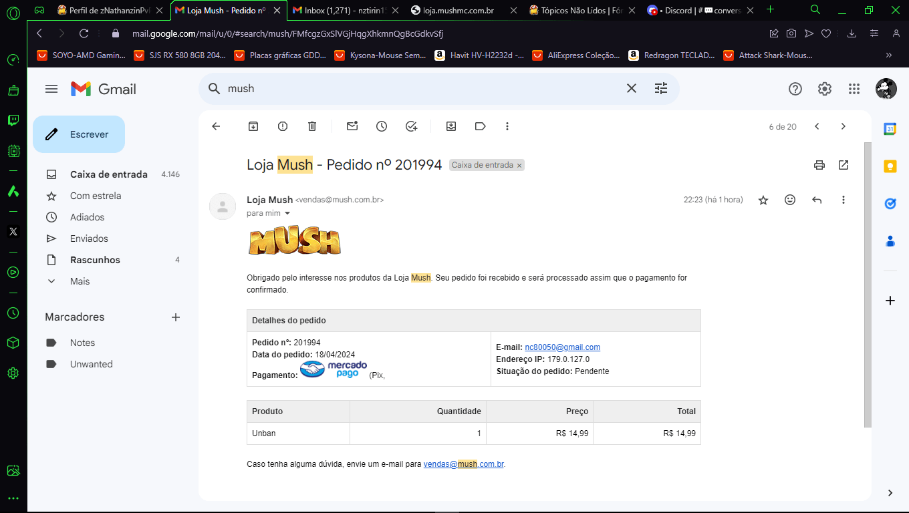This screenshot has height=513, width=909.
Task: Open history clock in Opera sidebar
Action: coord(13,313)
